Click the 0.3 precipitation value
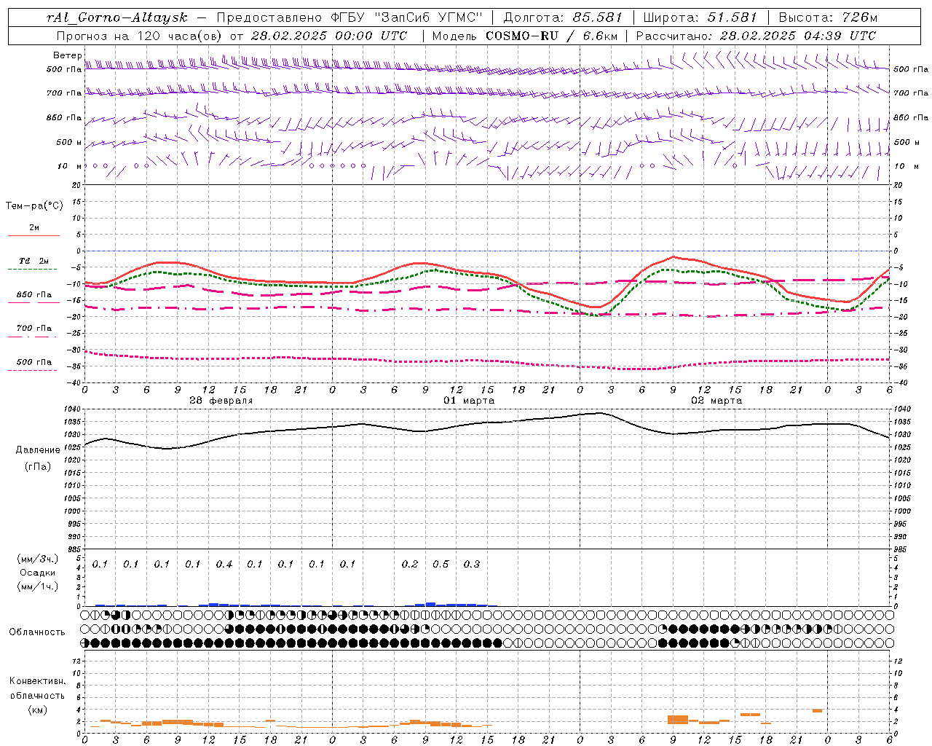 [x=472, y=565]
